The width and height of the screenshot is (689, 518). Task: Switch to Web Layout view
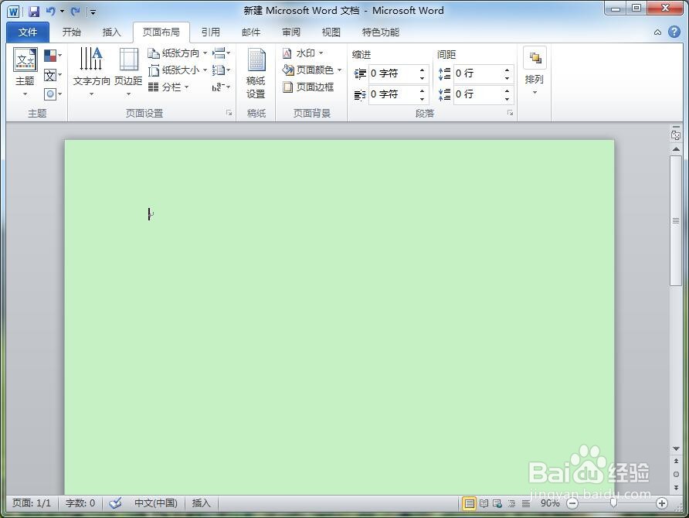(x=498, y=503)
